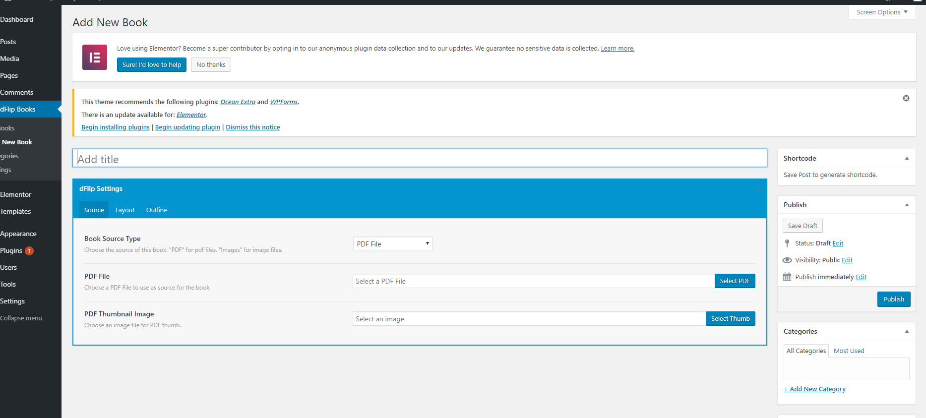This screenshot has width=926, height=418.
Task: Edit the visibility via its Edit link
Action: tap(847, 260)
